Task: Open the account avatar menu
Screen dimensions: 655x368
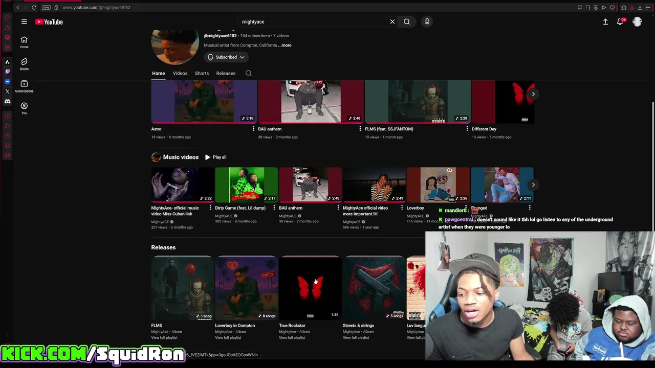Action: pyautogui.click(x=637, y=22)
